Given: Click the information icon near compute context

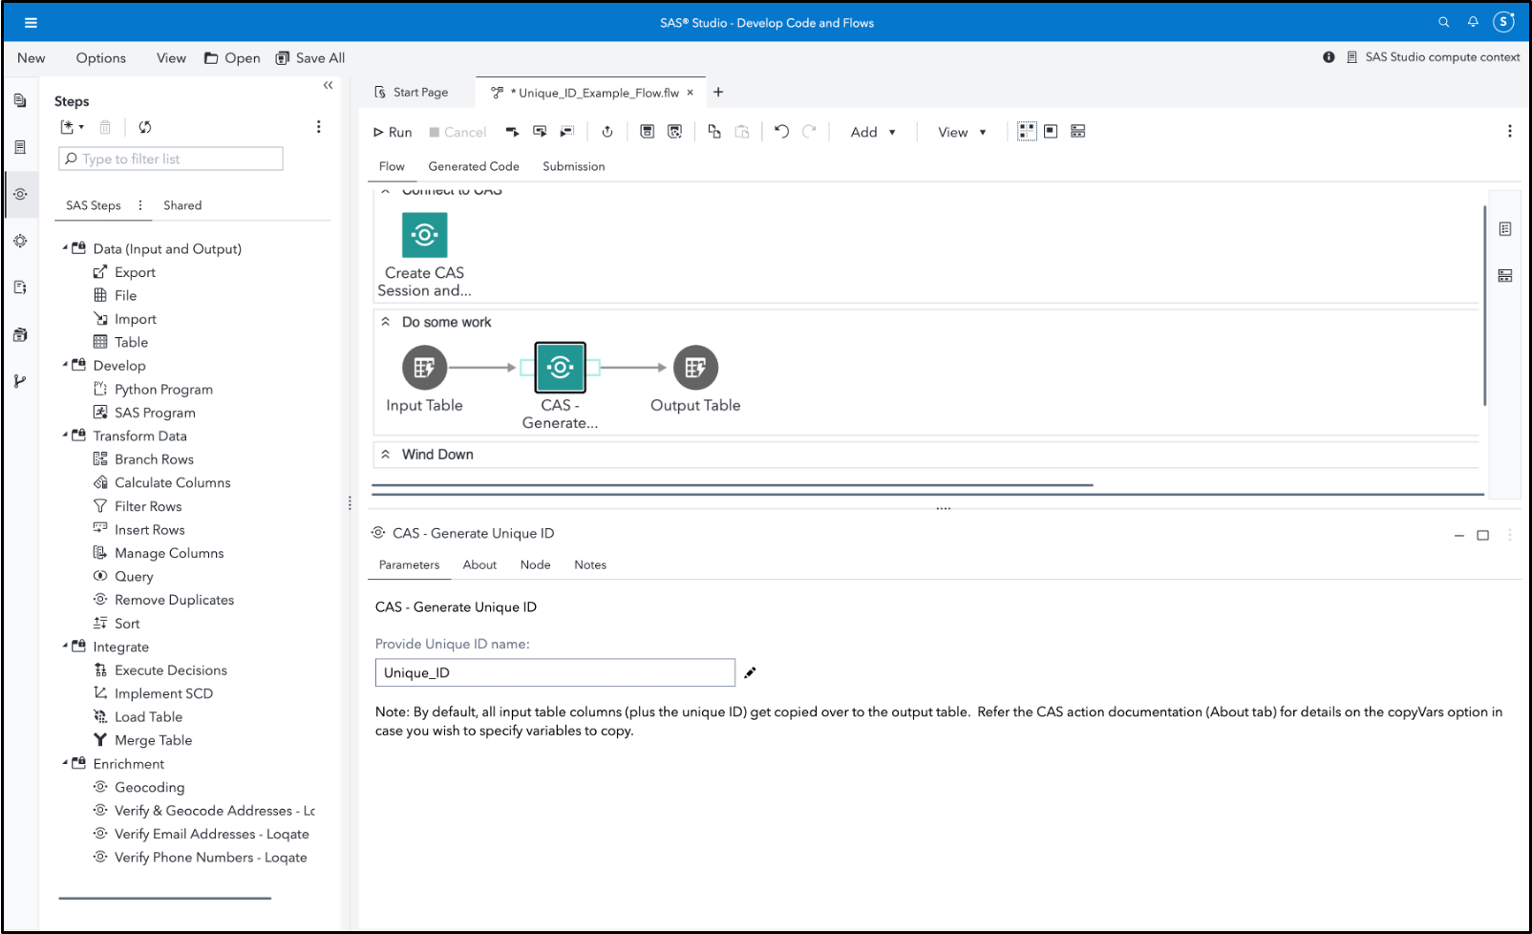Looking at the screenshot, I should (1329, 57).
